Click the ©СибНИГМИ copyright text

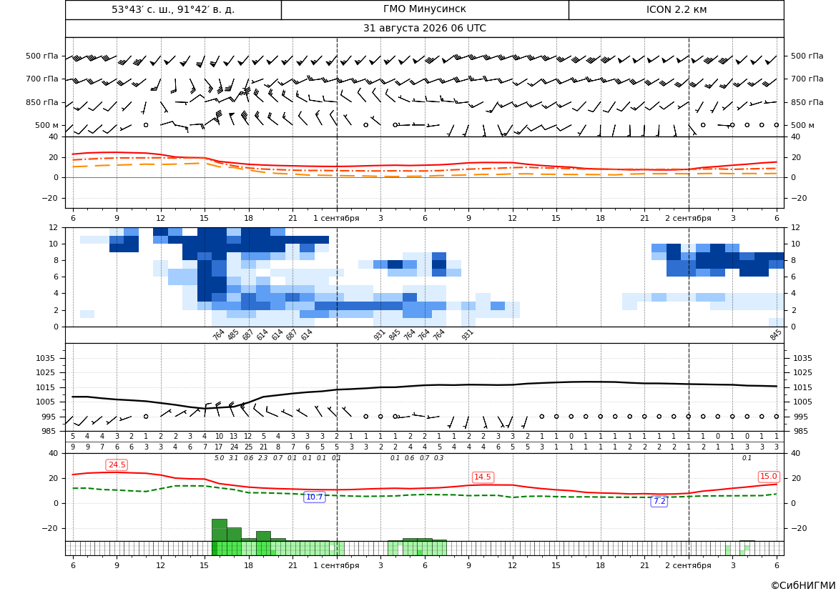coord(803,585)
